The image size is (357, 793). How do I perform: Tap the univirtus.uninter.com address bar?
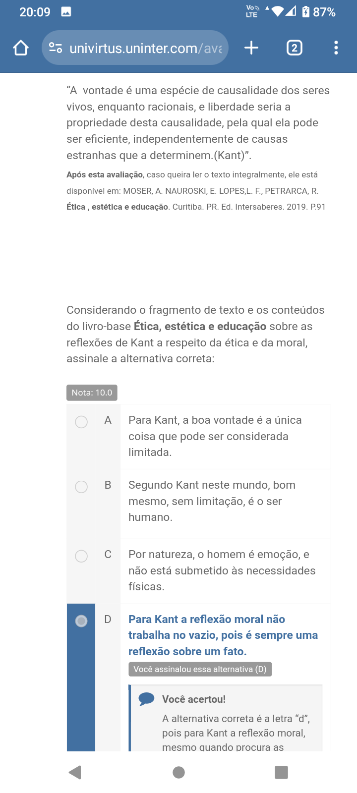(145, 48)
